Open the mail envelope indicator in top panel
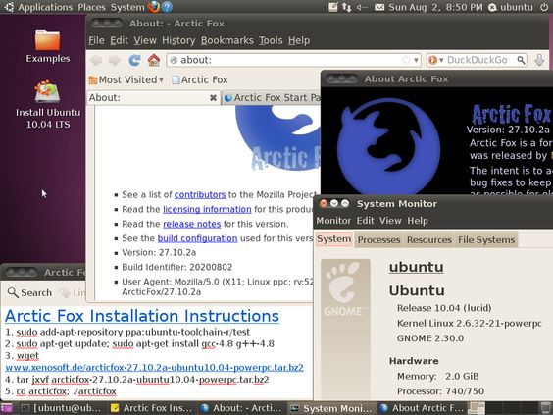Image resolution: width=553 pixels, height=415 pixels. click(379, 7)
